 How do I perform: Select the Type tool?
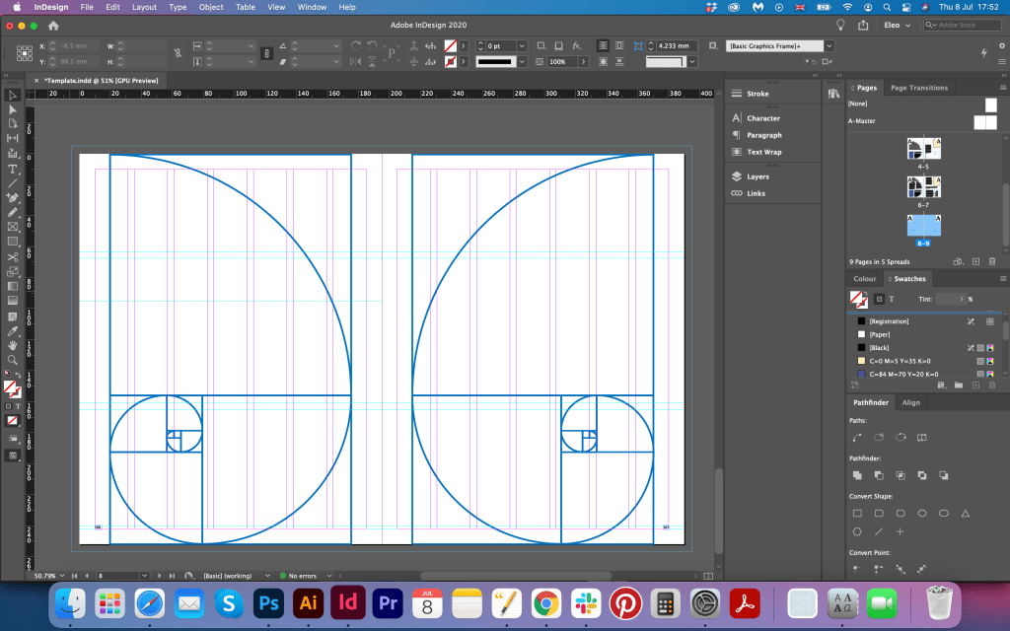click(13, 170)
